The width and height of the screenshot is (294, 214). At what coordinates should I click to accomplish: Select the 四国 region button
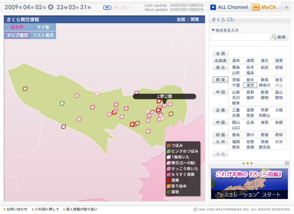coord(220,135)
